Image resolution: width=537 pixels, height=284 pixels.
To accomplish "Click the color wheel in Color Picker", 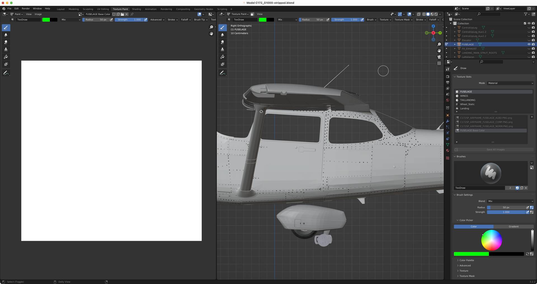I will tap(491, 240).
